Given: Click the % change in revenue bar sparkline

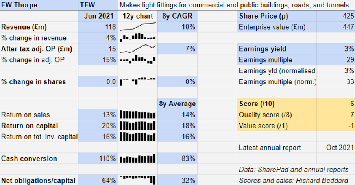Looking at the screenshot, I should [138, 38].
